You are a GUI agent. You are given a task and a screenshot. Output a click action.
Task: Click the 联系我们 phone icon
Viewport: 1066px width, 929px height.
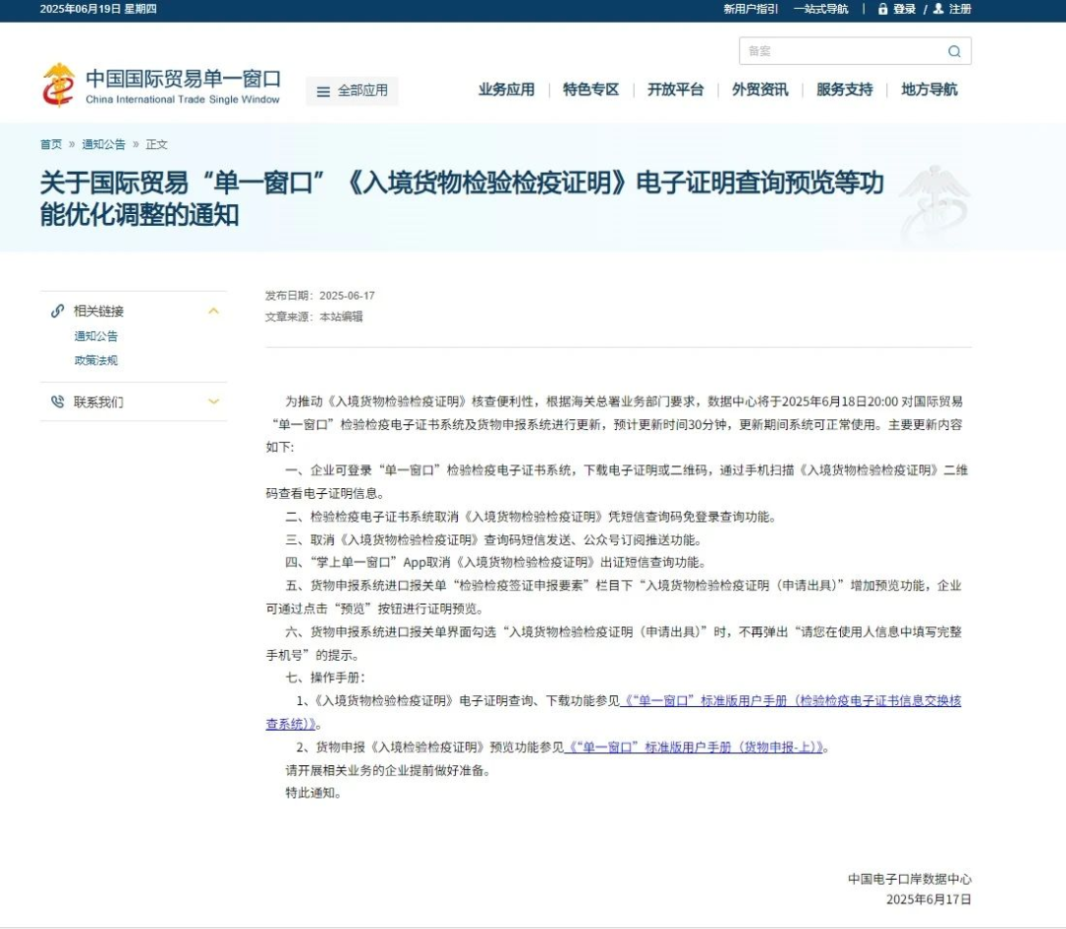tap(57, 401)
